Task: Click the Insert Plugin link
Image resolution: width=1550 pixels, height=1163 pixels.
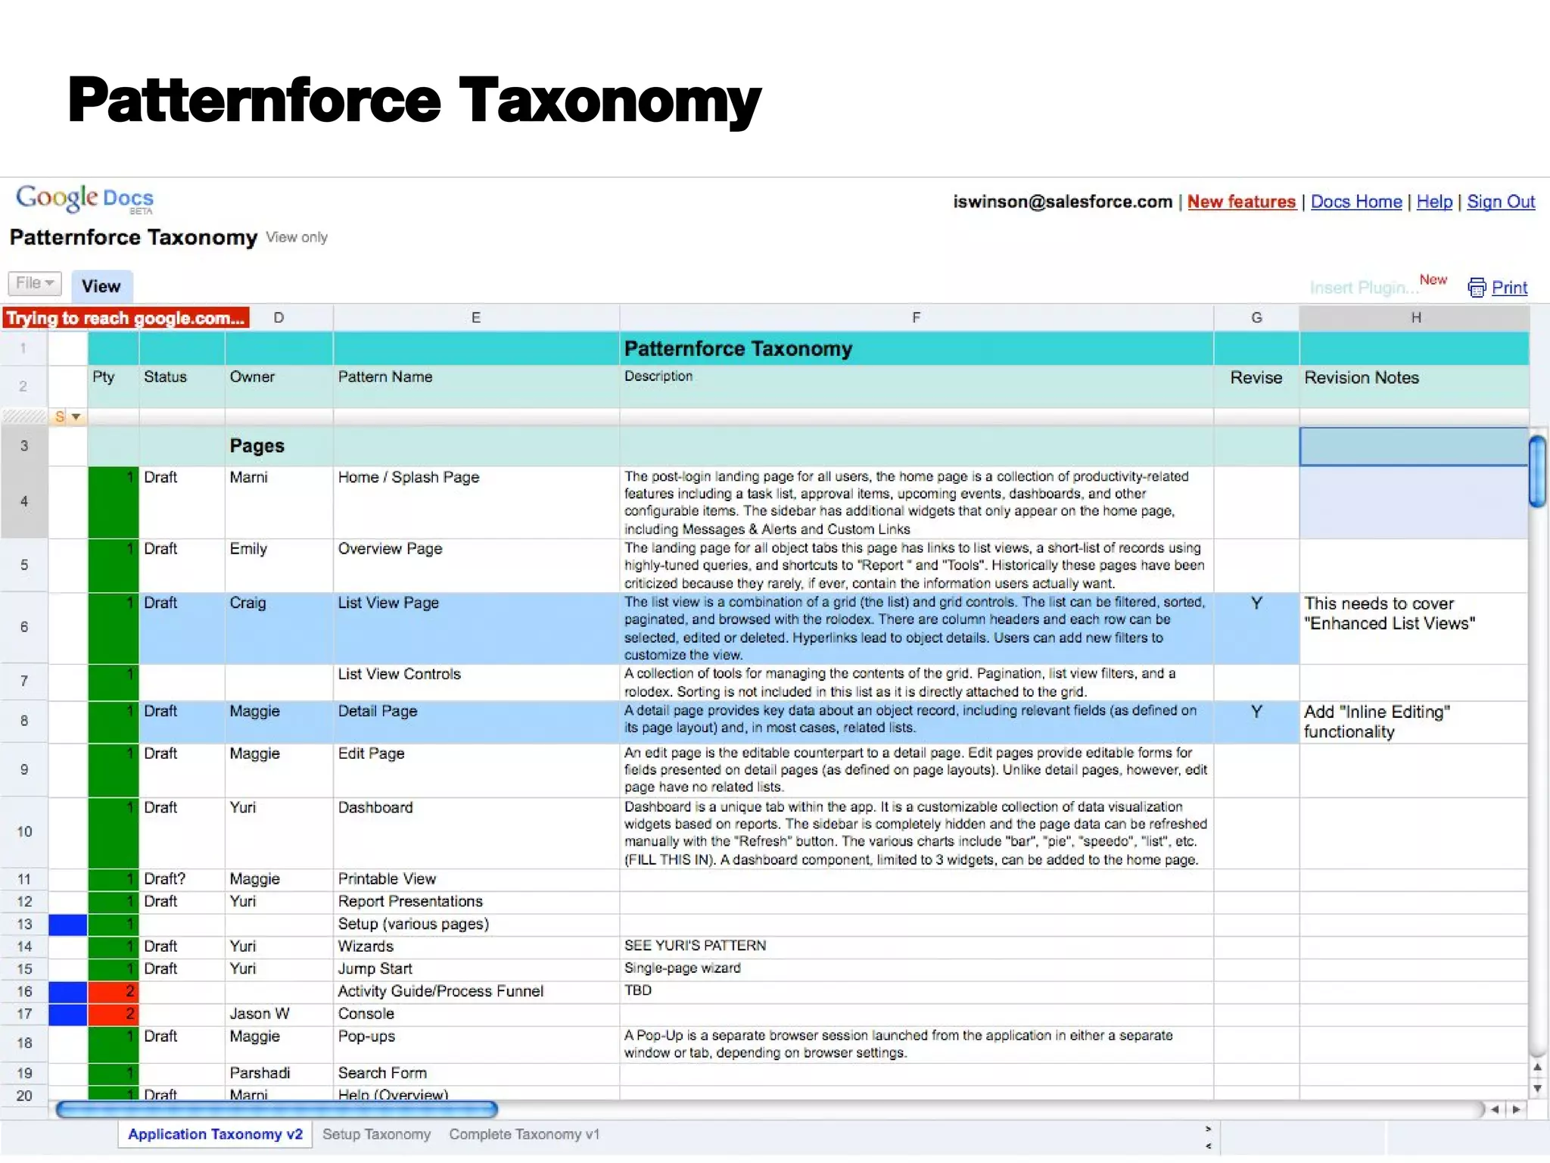Action: coord(1364,288)
